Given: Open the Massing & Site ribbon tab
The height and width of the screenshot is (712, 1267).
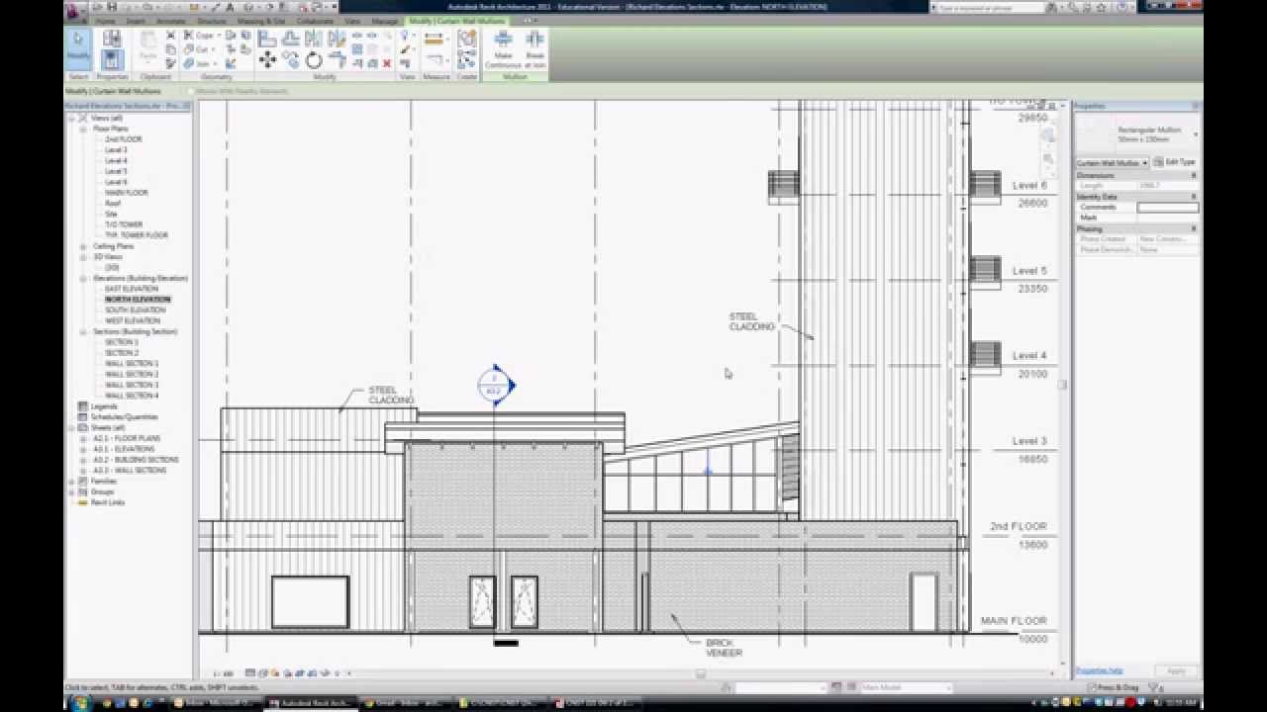Looking at the screenshot, I should click(x=260, y=21).
